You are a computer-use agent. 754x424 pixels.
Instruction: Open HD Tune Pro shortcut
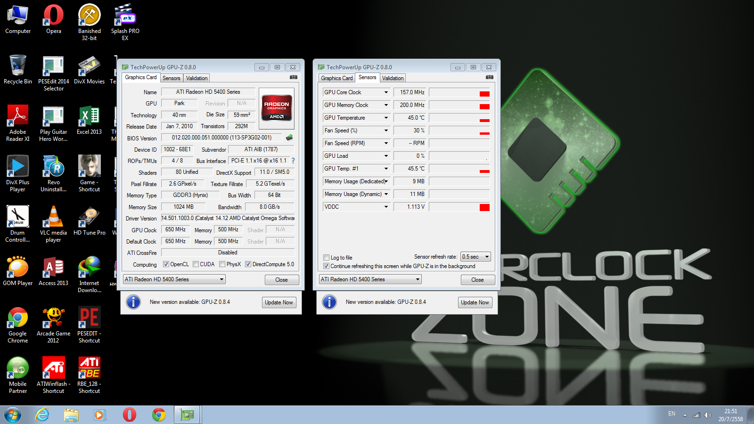tap(90, 221)
